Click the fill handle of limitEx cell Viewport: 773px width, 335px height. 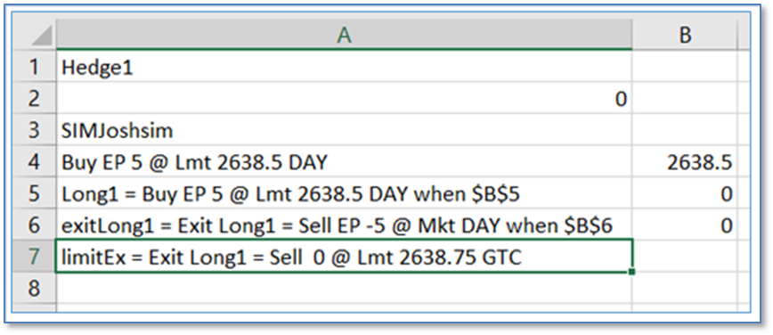pos(632,272)
